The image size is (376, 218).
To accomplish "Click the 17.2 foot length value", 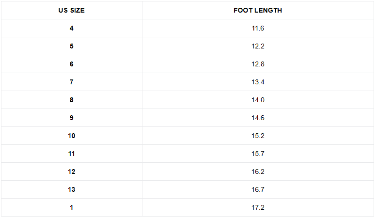I will pos(258,207).
